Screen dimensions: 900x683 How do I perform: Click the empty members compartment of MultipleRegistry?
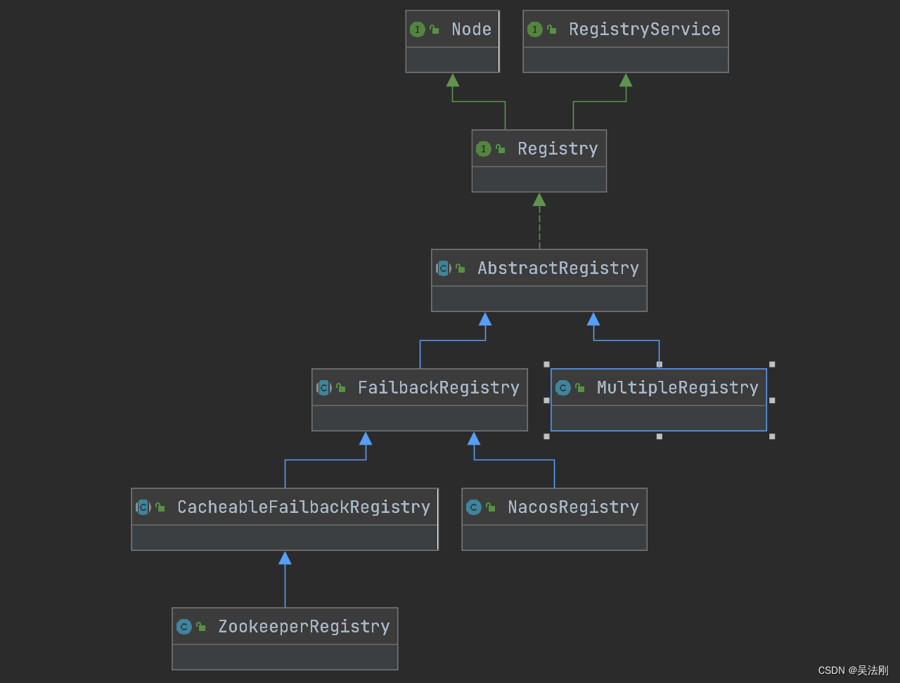tap(659, 418)
